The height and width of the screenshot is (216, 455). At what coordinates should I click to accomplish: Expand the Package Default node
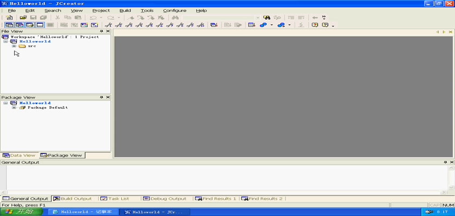click(x=14, y=108)
